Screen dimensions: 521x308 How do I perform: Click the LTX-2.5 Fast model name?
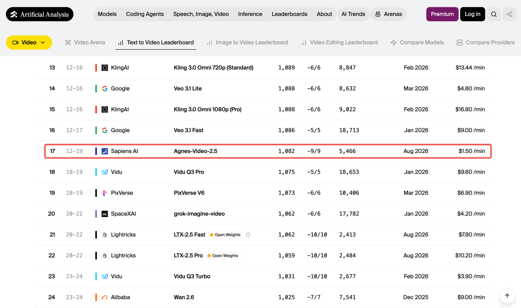pyautogui.click(x=190, y=235)
